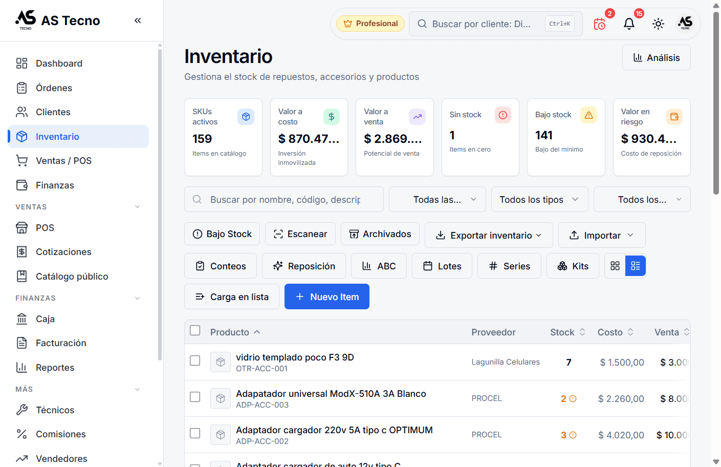The width and height of the screenshot is (721, 467).
Task: Click the Valor a costo dollar icon
Action: [332, 117]
